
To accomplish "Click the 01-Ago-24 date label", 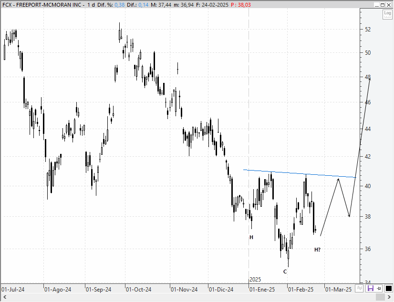I will [58, 290].
